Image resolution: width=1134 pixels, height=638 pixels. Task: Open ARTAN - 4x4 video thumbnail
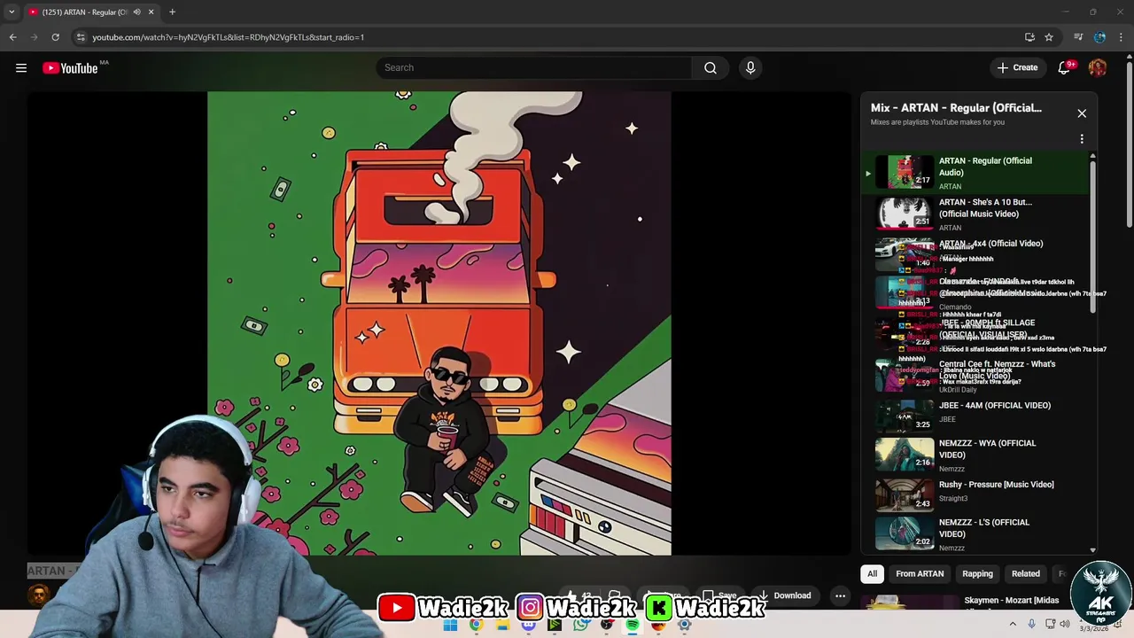905,253
